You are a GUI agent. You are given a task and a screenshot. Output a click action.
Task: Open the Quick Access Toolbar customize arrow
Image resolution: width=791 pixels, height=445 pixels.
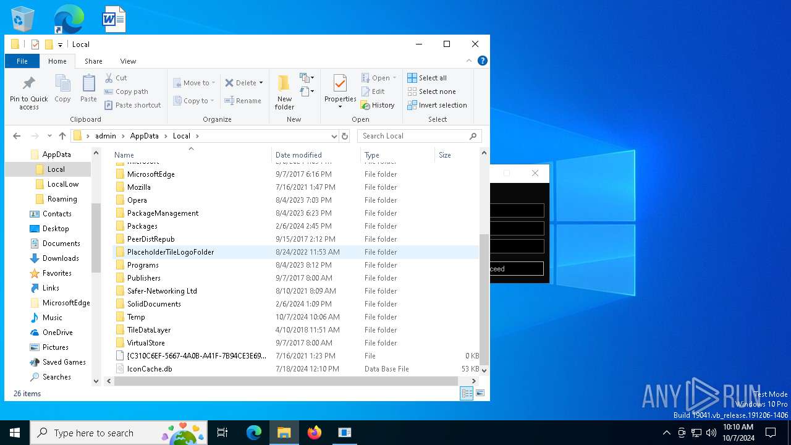point(60,44)
